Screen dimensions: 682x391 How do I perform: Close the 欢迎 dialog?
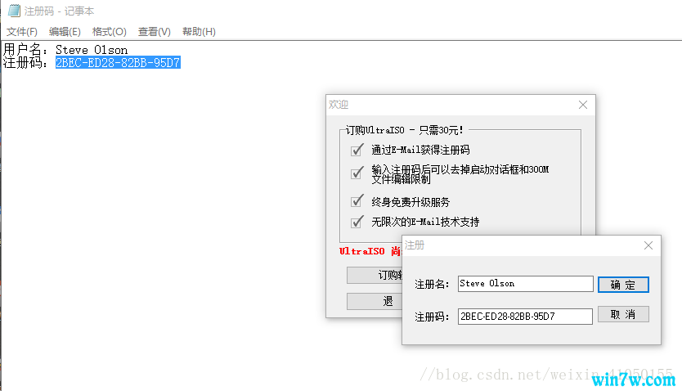click(x=583, y=105)
